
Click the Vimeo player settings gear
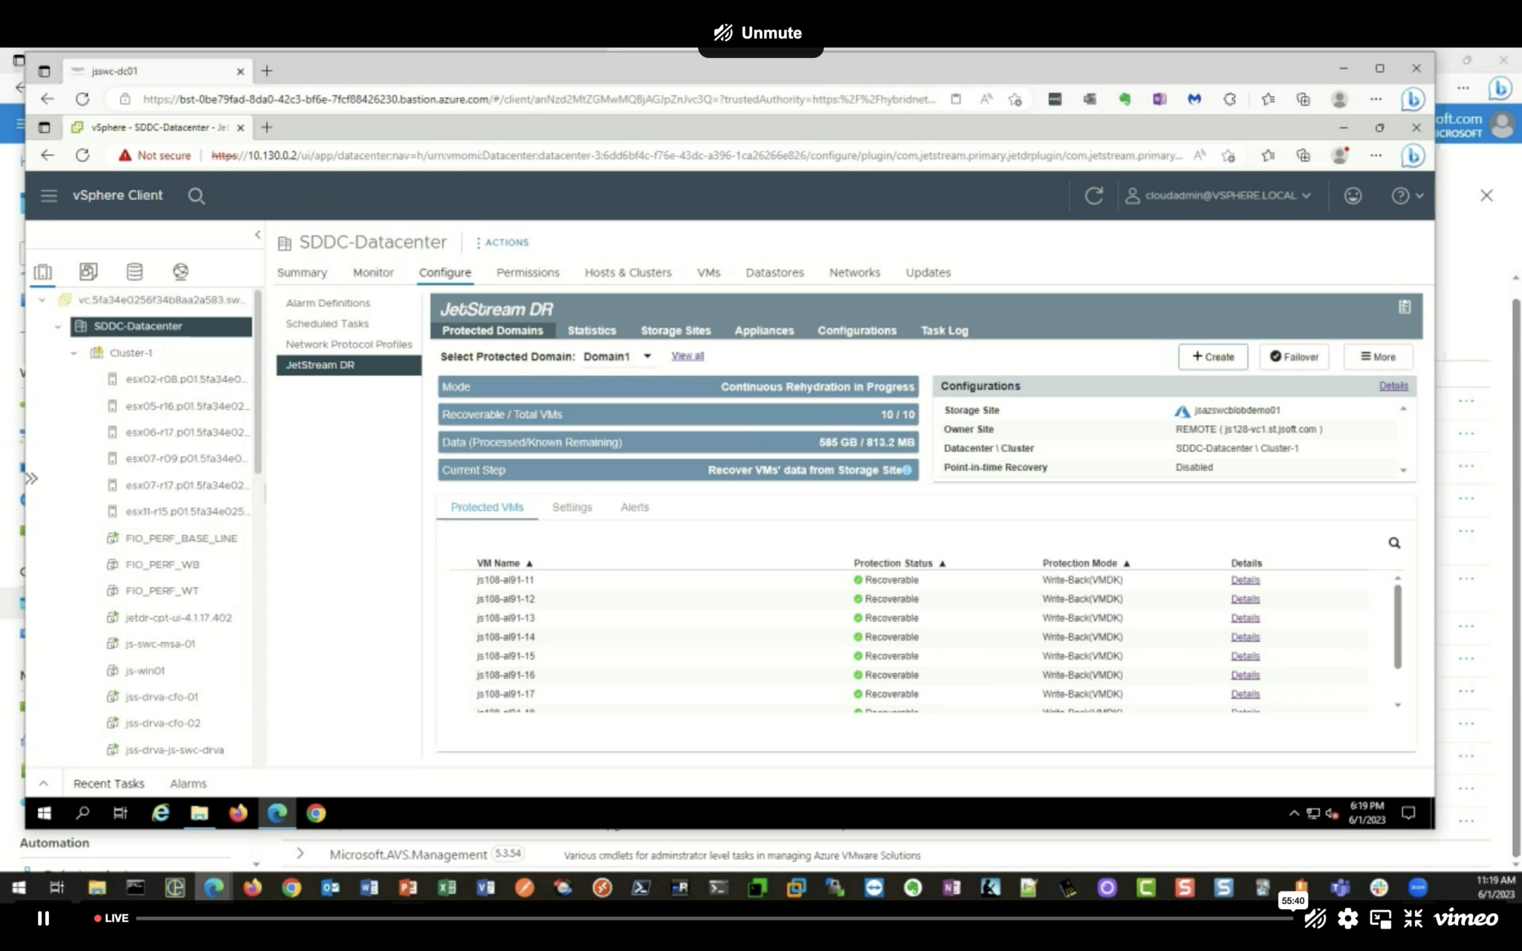coord(1347,919)
